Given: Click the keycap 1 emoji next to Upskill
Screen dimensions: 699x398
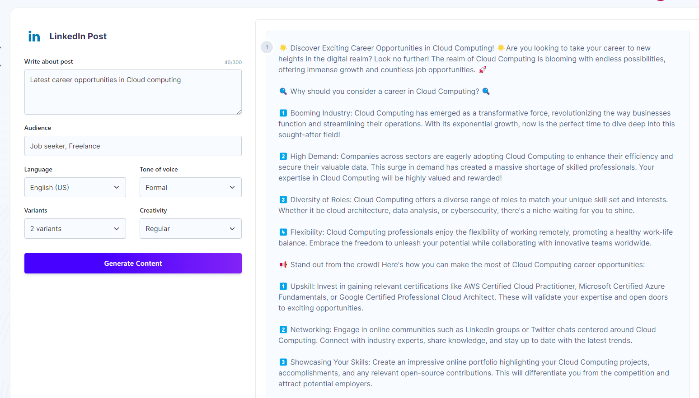Looking at the screenshot, I should (x=283, y=286).
